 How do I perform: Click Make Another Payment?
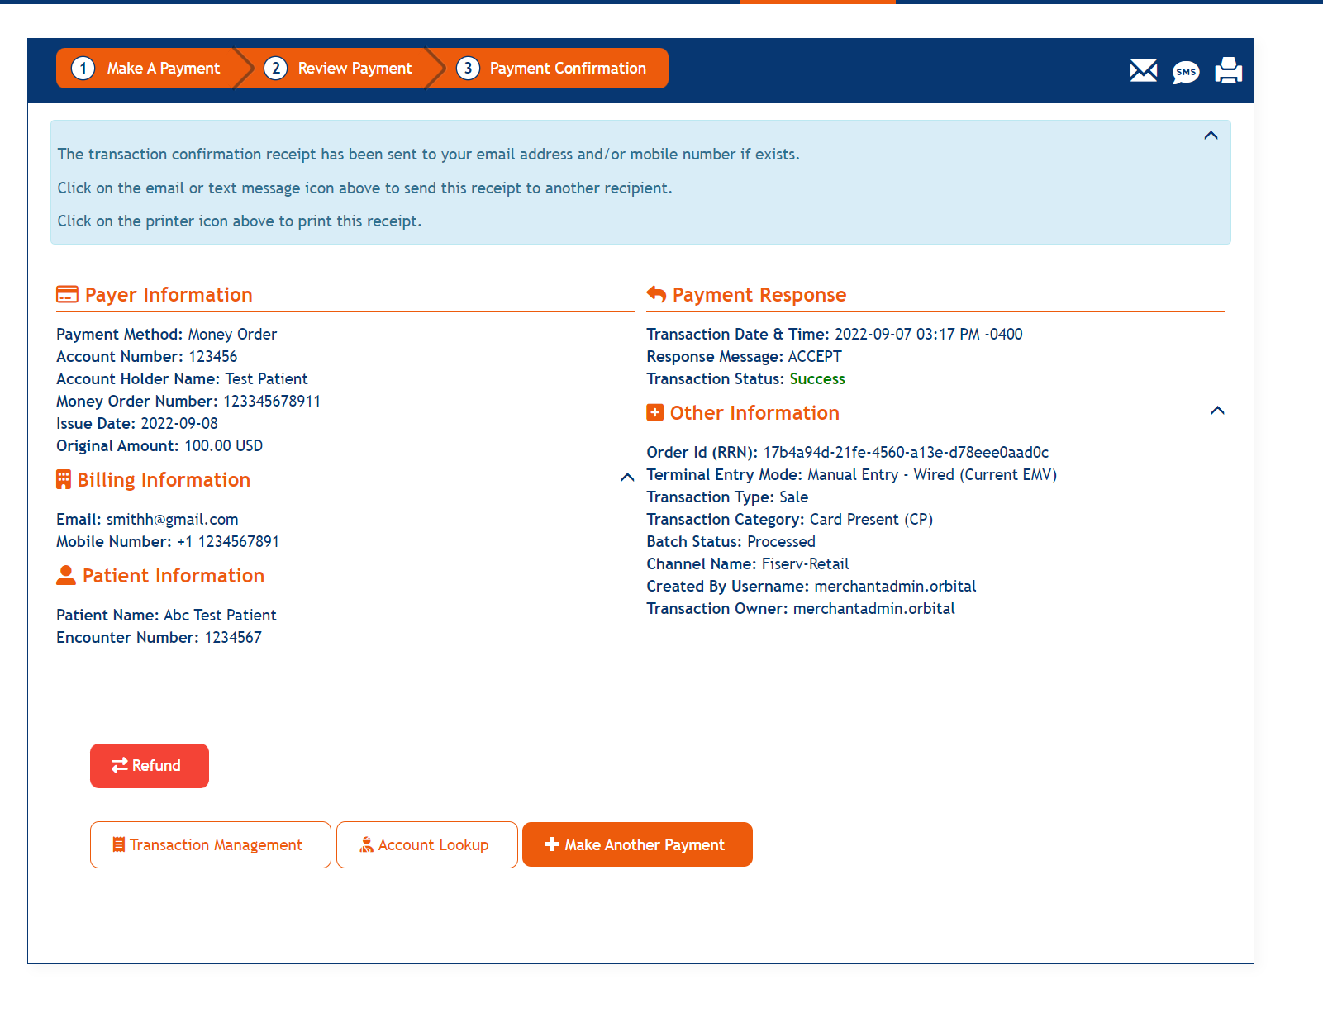pos(637,844)
